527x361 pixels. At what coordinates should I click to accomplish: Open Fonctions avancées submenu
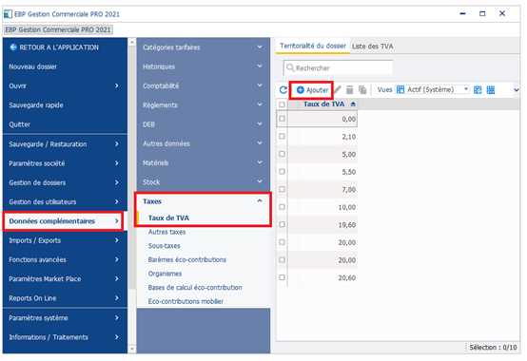click(65, 259)
